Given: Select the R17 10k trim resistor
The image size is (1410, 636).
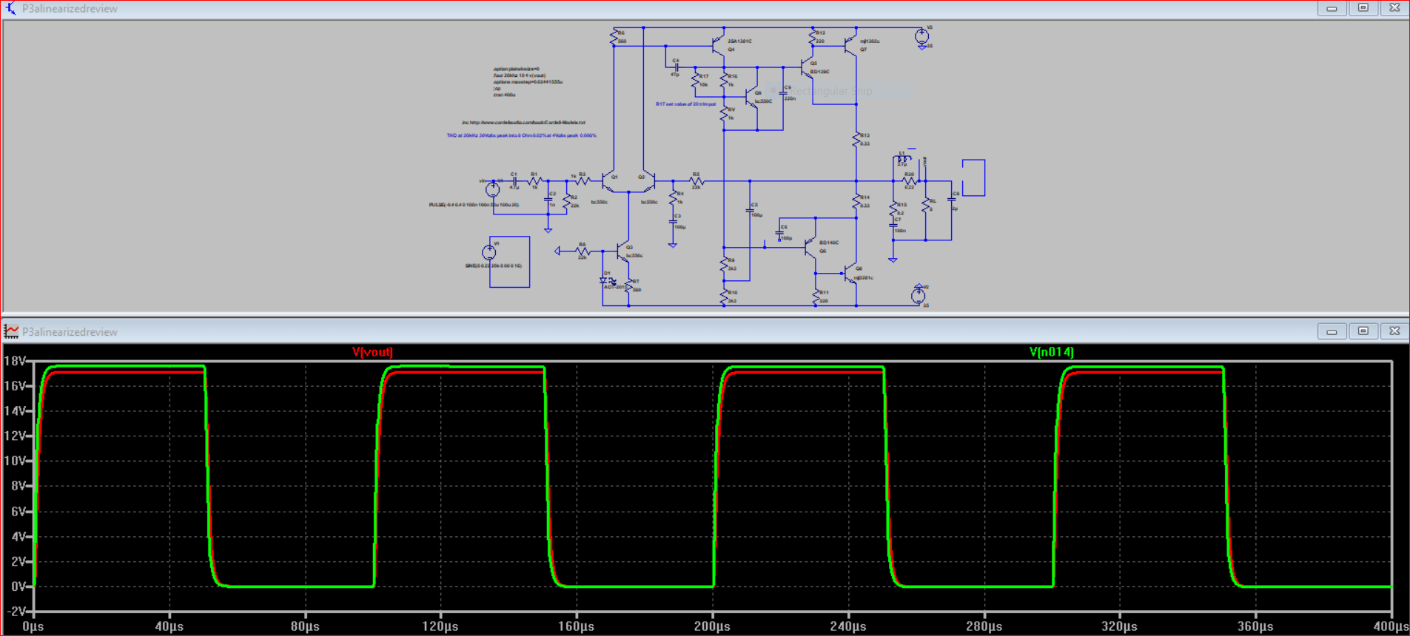Looking at the screenshot, I should point(695,80).
